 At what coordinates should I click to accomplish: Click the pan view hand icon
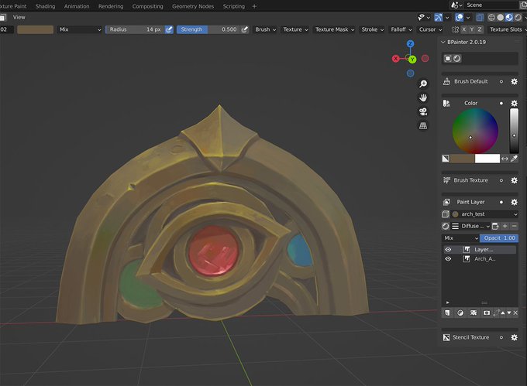tap(423, 97)
